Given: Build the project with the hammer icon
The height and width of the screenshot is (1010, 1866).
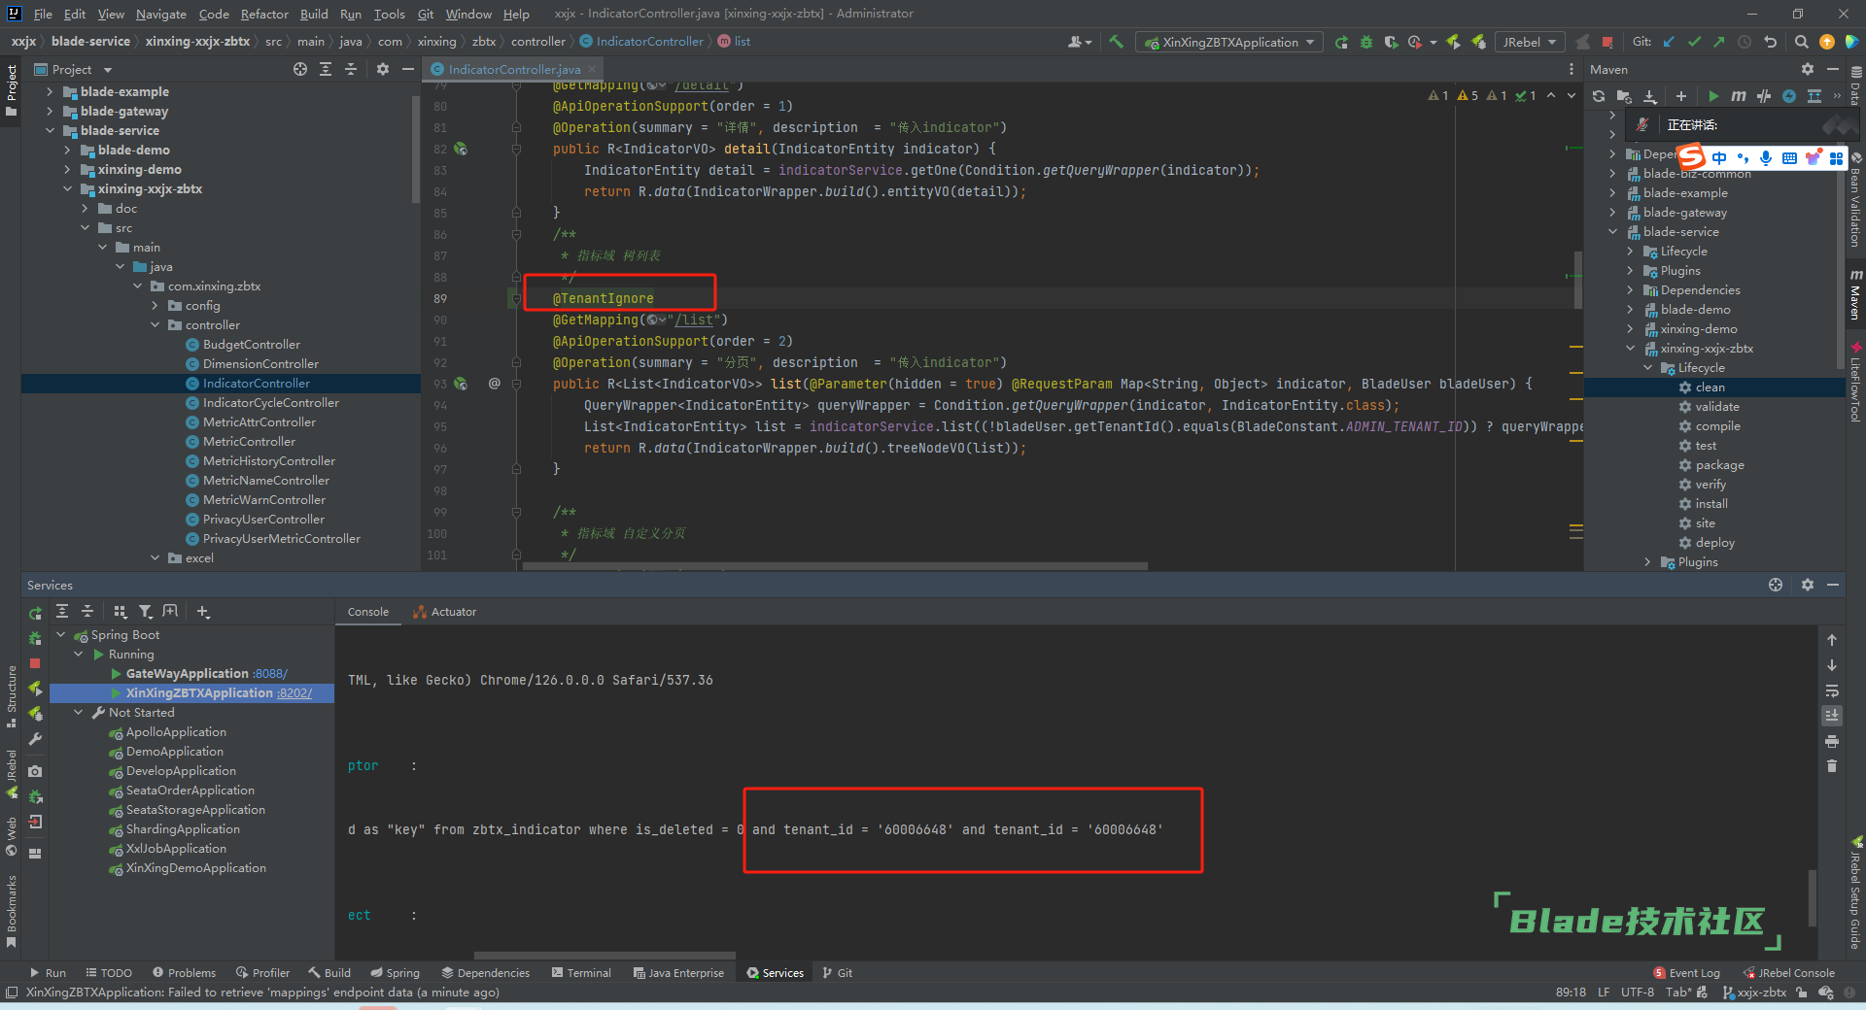Looking at the screenshot, I should [1116, 42].
